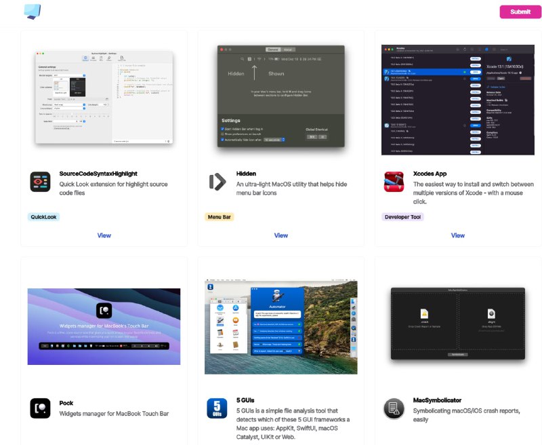
Task: View the Xcodes App details
Action: [x=458, y=235]
